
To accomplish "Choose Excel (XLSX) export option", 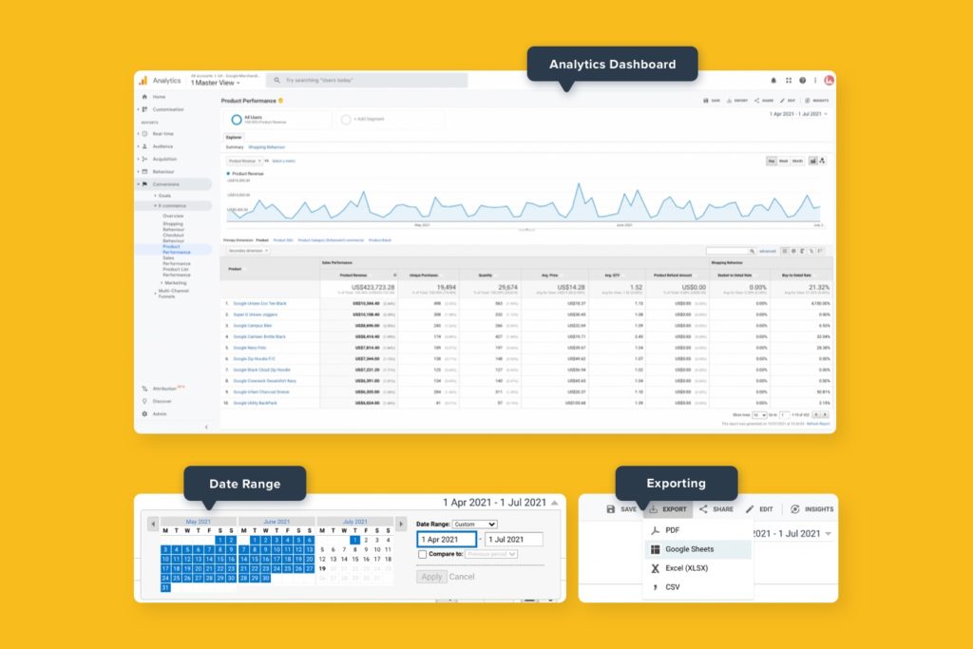I will (x=686, y=568).
